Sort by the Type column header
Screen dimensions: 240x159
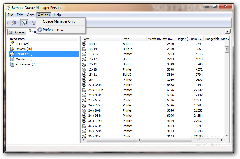[134, 39]
